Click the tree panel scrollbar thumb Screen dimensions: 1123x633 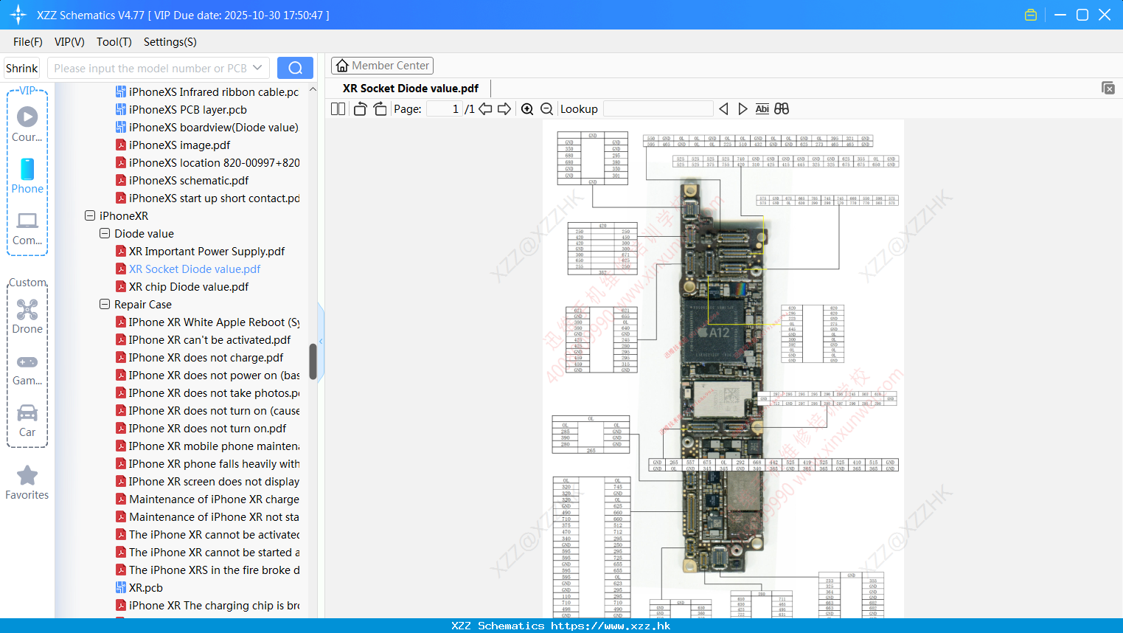pyautogui.click(x=313, y=362)
